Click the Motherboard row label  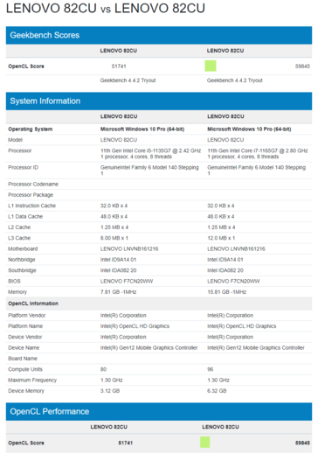(23, 249)
